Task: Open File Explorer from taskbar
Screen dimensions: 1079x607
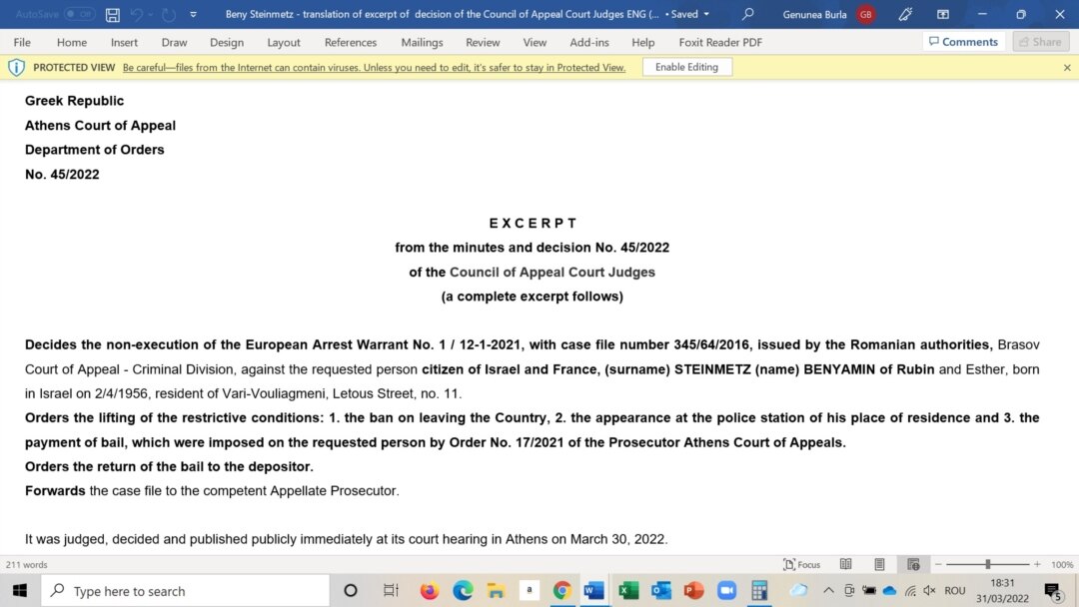Action: [496, 590]
